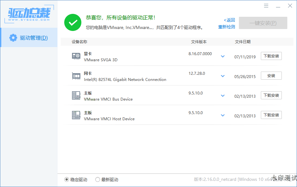Click the motherboard icon for VMCI Bus Device
The image size is (297, 187).
76,95
